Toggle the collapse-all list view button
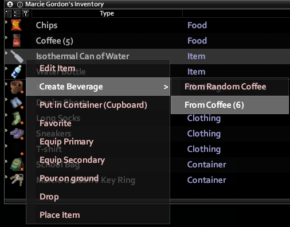 (x=17, y=14)
